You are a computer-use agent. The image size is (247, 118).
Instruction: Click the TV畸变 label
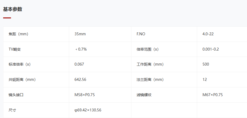pyautogui.click(x=15, y=49)
